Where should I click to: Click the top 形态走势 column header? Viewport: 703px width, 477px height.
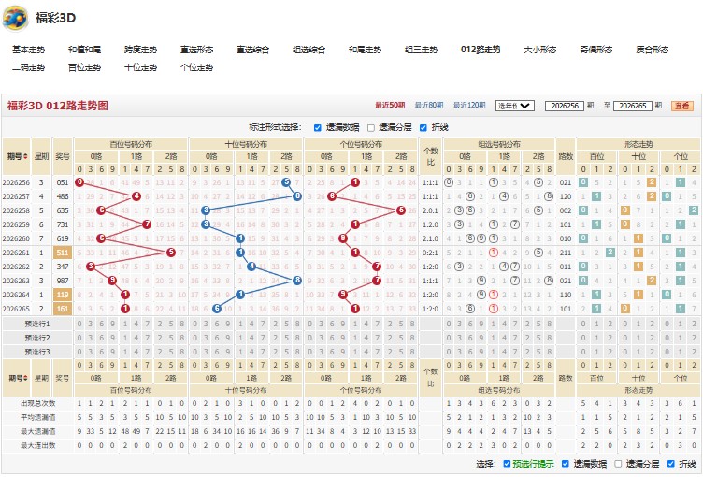click(x=638, y=144)
